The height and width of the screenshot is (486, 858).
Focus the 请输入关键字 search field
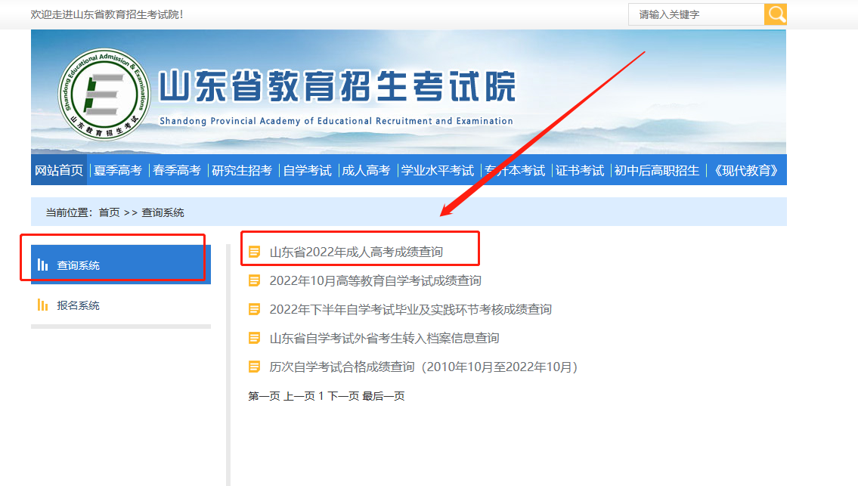(696, 14)
